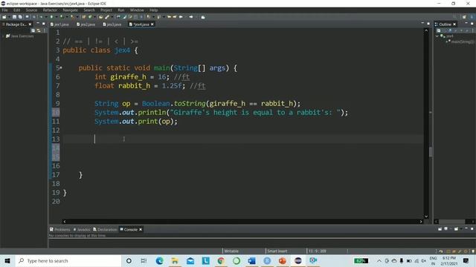Switch to the jex1.java editor tab
The height and width of the screenshot is (267, 476).
tap(59, 24)
